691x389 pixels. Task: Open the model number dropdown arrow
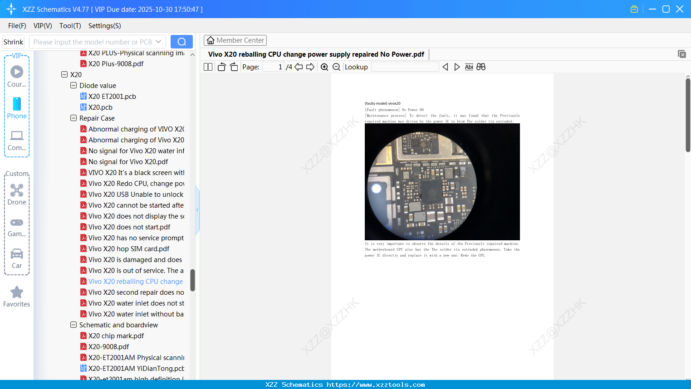158,42
